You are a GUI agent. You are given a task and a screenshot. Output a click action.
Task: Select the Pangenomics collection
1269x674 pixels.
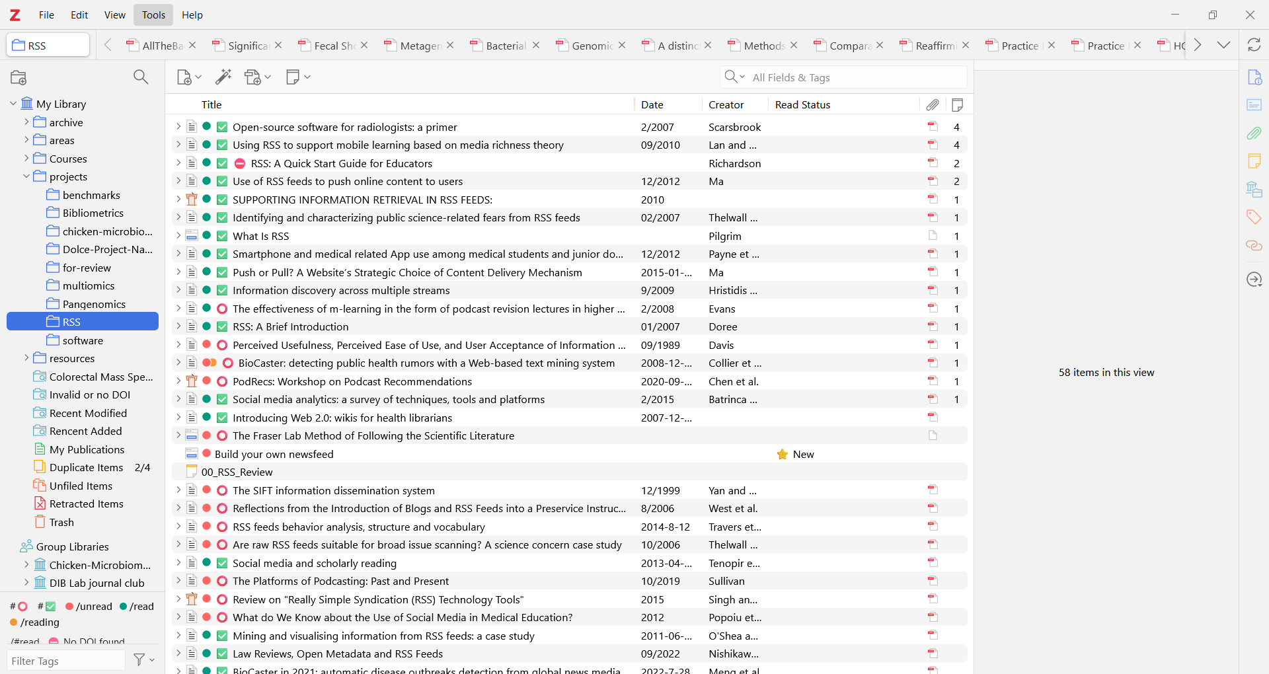click(94, 304)
